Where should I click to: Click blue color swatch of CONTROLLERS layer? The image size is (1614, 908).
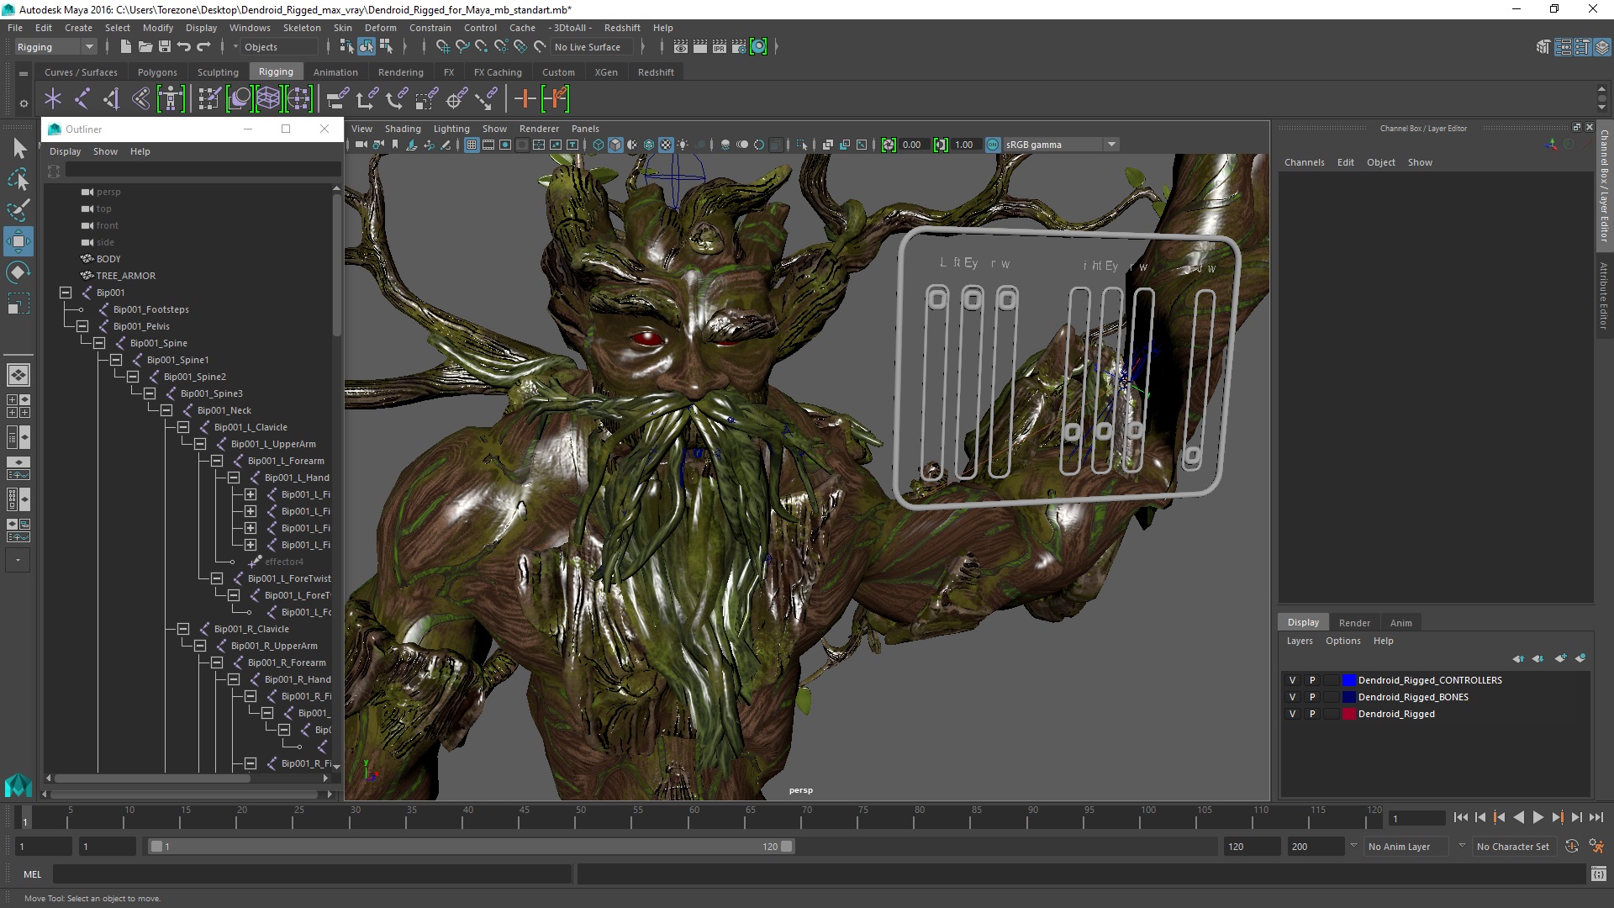pyautogui.click(x=1349, y=680)
